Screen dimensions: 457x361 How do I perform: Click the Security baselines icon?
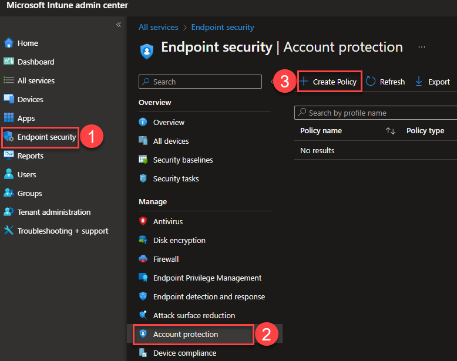point(143,160)
